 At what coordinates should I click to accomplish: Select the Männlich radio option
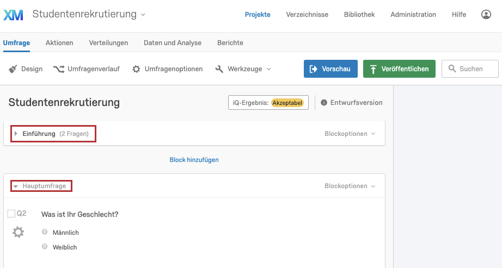click(45, 232)
